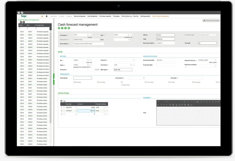Click the Sage logo link
The height and width of the screenshot is (161, 235).
pos(24,16)
